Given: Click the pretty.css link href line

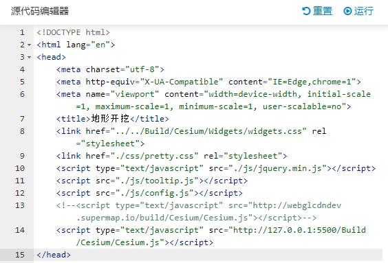Looking at the screenshot, I should pos(171,156).
